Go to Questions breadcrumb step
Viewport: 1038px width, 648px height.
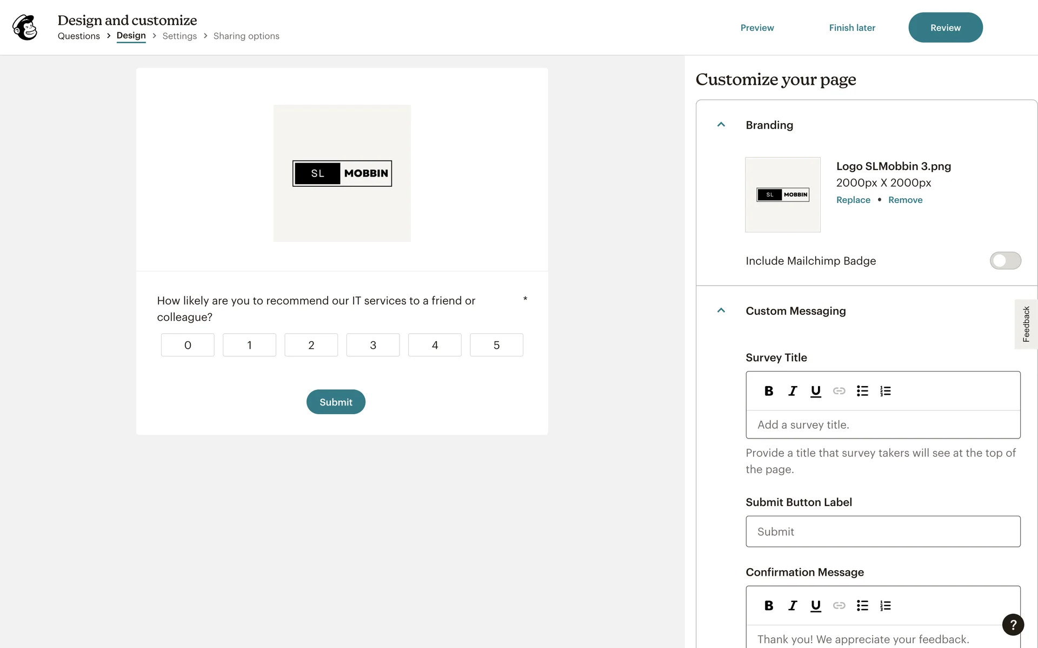[79, 36]
